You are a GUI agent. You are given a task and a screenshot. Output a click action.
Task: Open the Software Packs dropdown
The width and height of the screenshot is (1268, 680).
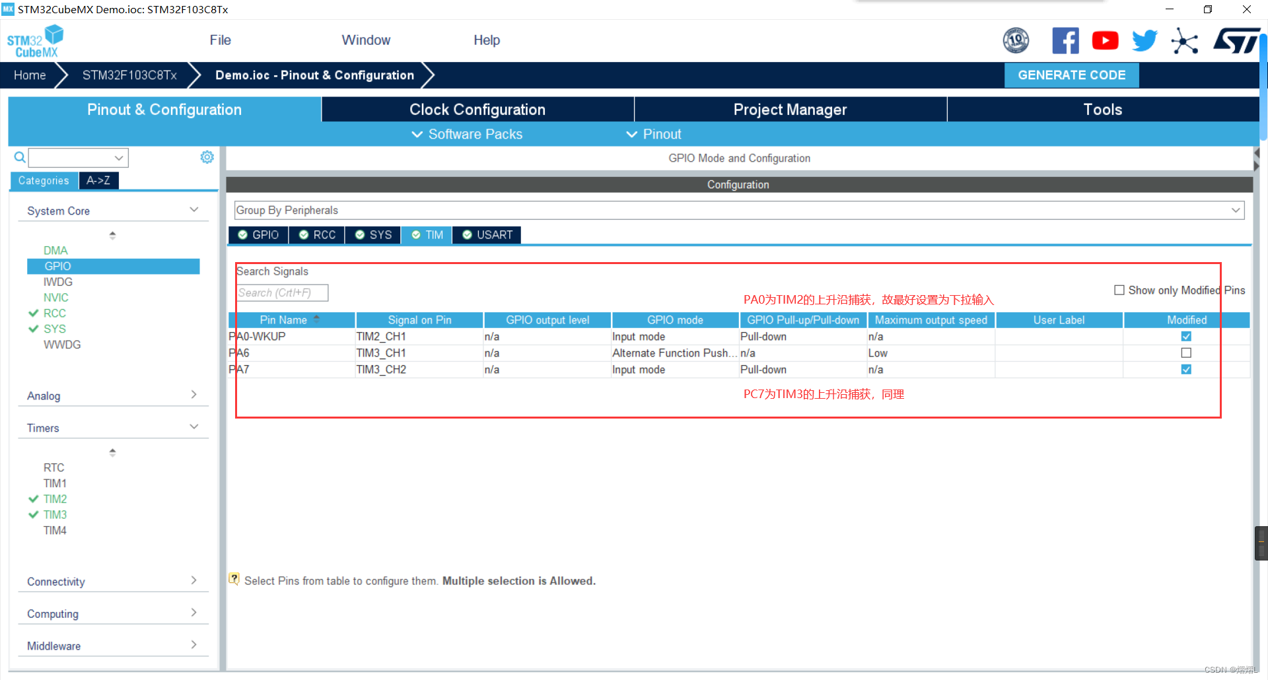pos(467,134)
